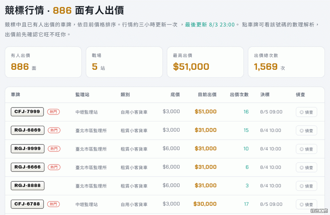Click 偵查 button for RGJ-8888 row
The height and width of the screenshot is (215, 330).
[x=306, y=186]
